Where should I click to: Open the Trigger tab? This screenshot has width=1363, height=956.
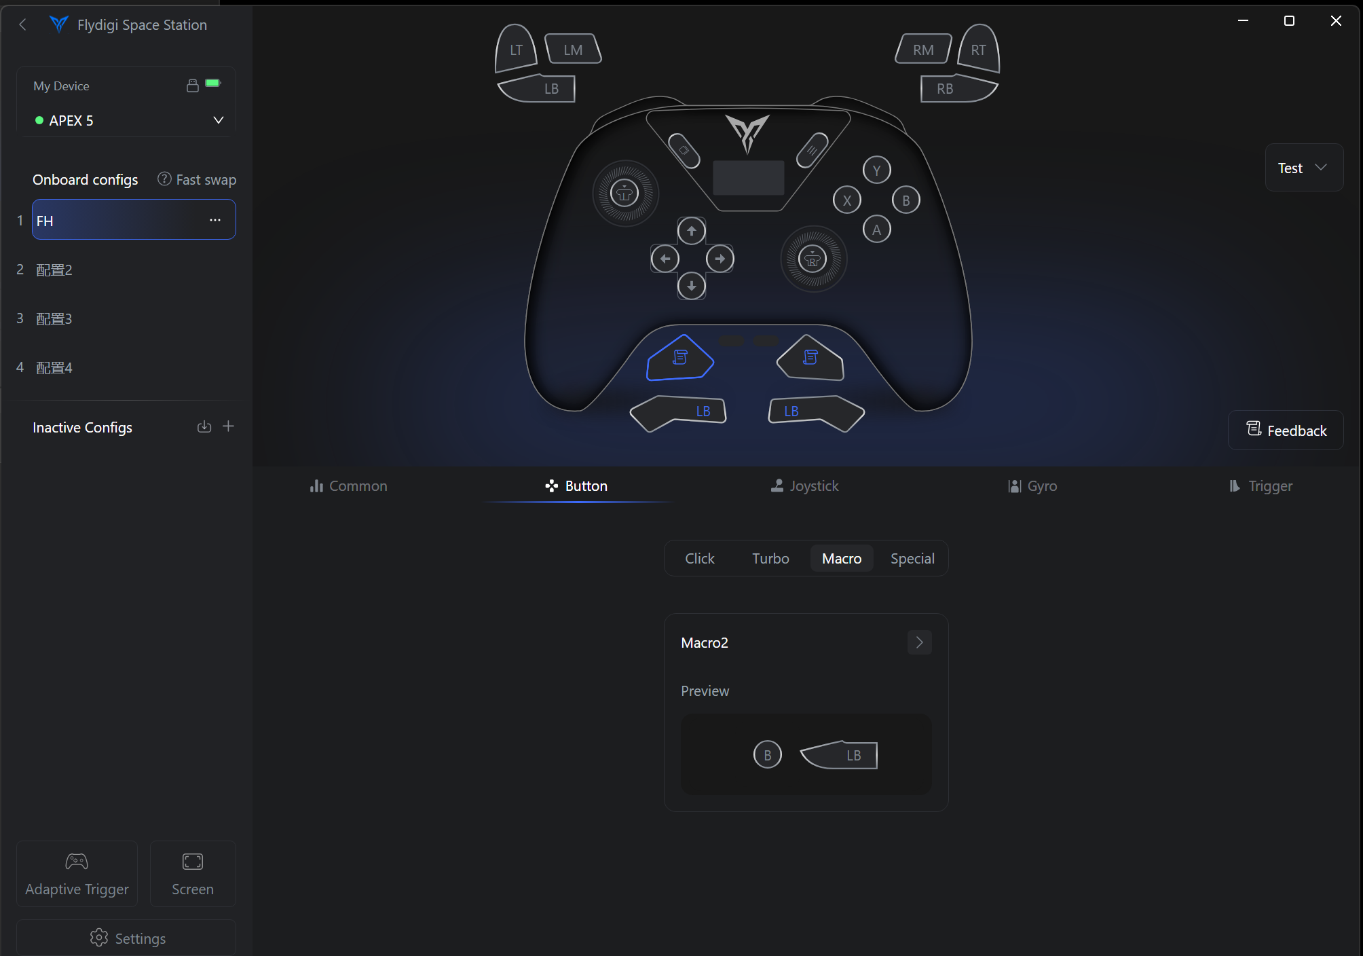pos(1261,486)
